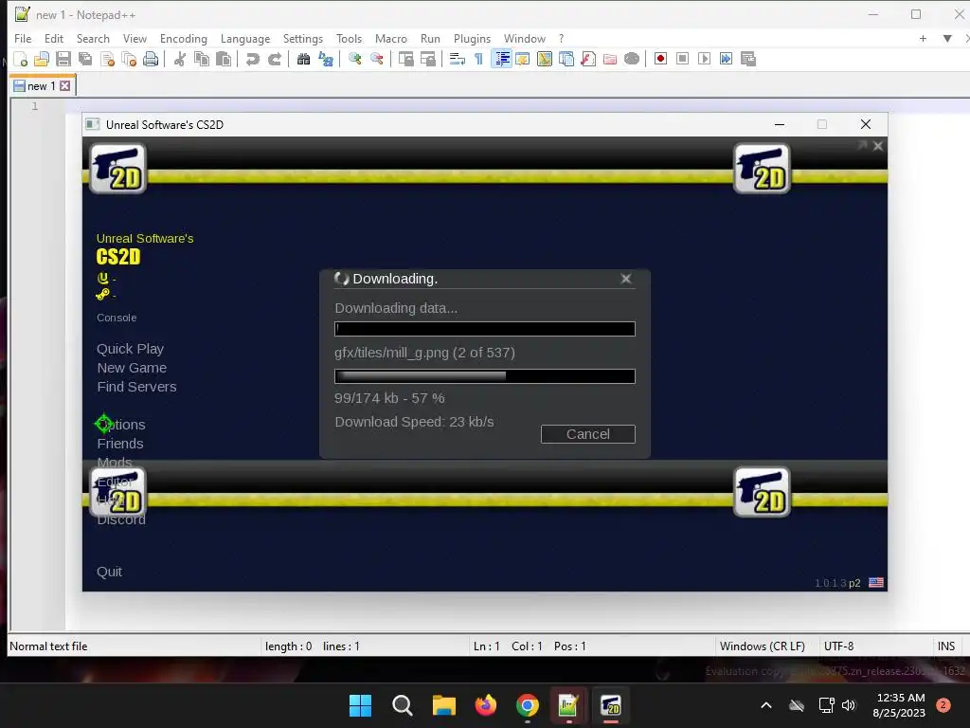Viewport: 970px width, 728px height.
Task: Click the Monitoring eye icon in toolbar
Action: [632, 59]
